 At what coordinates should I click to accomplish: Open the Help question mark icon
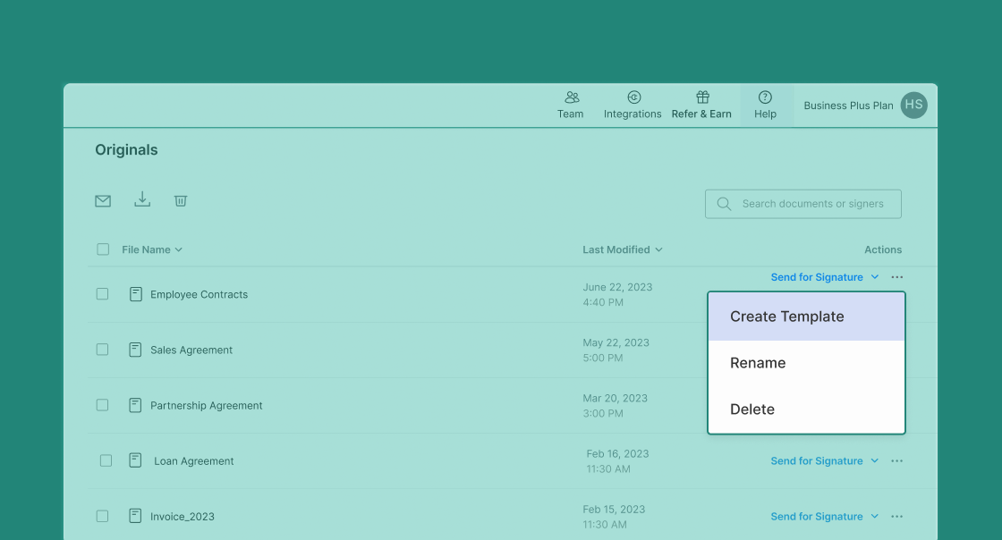765,97
